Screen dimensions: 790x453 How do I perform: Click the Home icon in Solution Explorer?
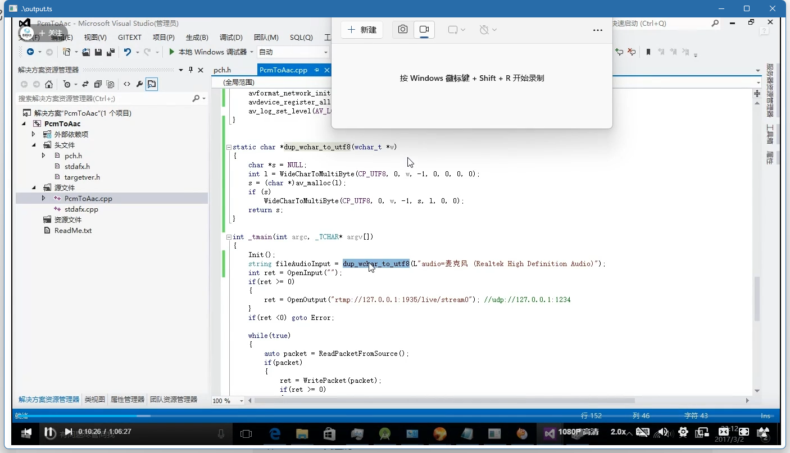point(49,84)
